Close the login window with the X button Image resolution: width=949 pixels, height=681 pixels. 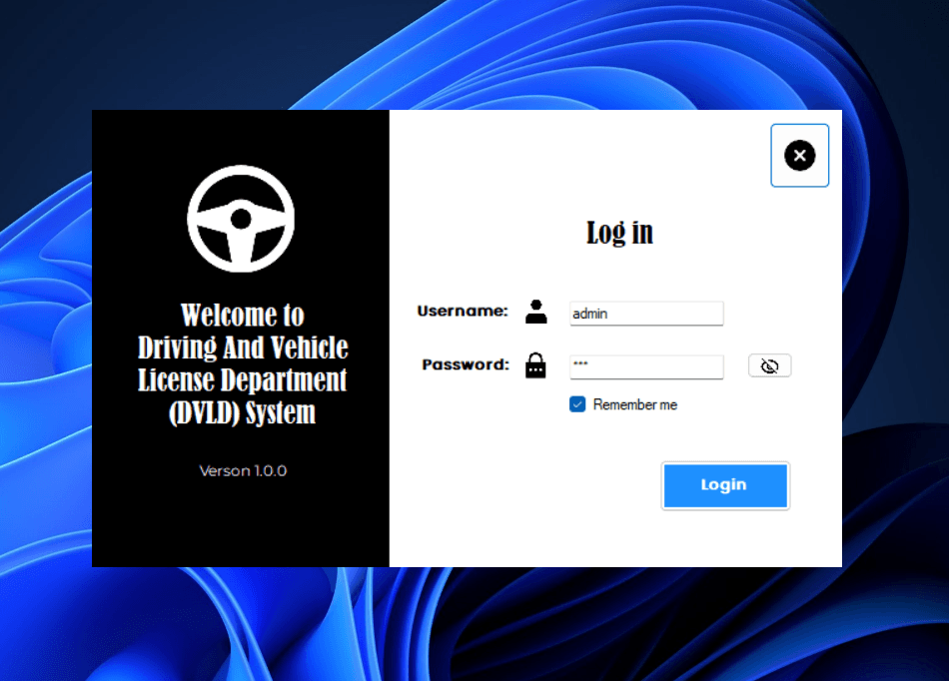pyautogui.click(x=799, y=155)
